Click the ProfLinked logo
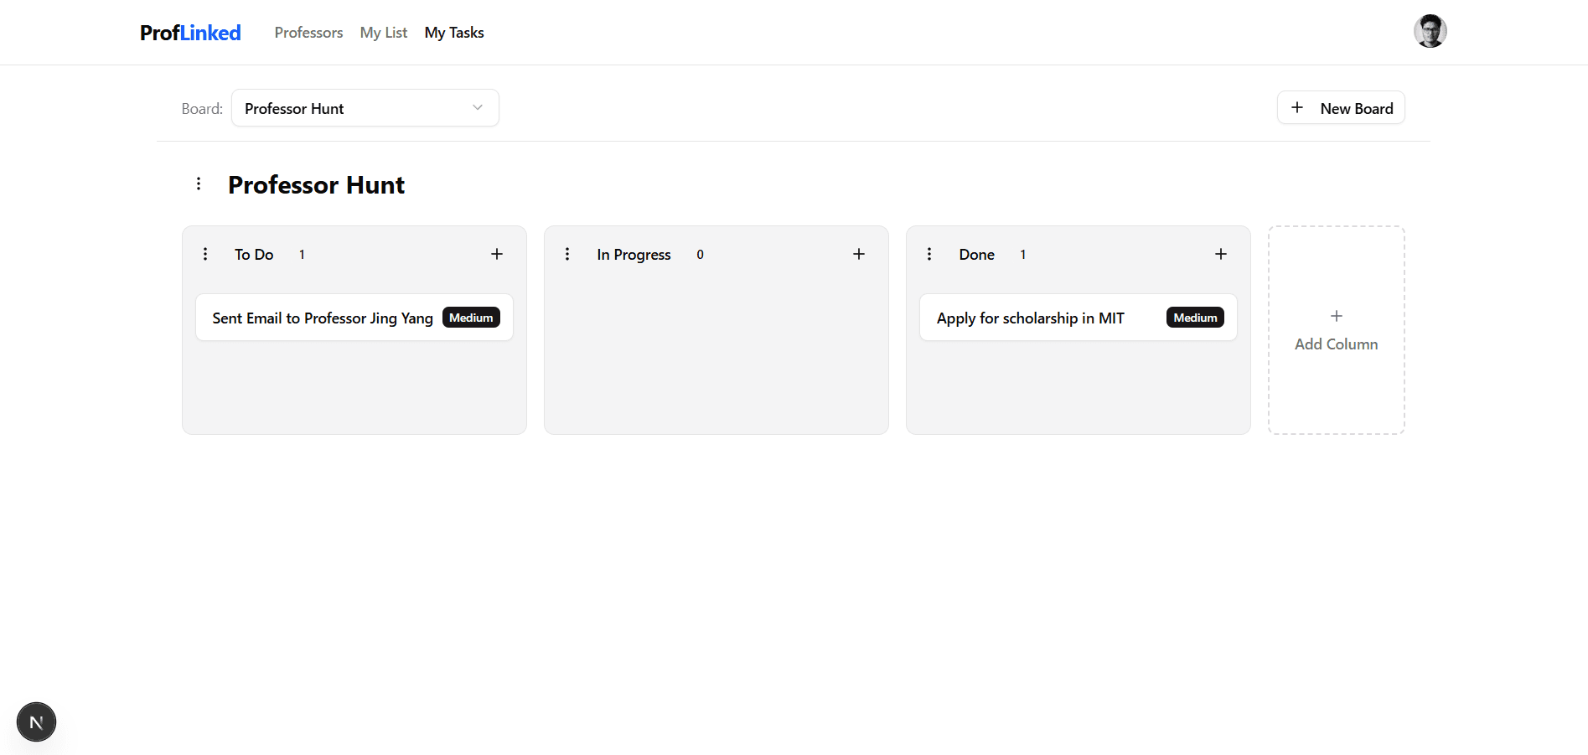This screenshot has width=1588, height=755. tap(190, 33)
